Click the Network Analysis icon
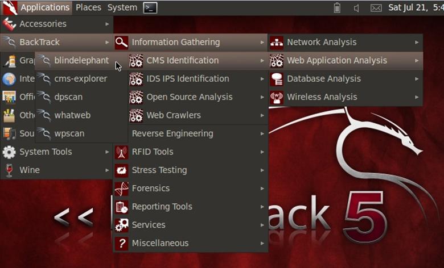Viewport: 444px width, 268px height. click(x=277, y=42)
